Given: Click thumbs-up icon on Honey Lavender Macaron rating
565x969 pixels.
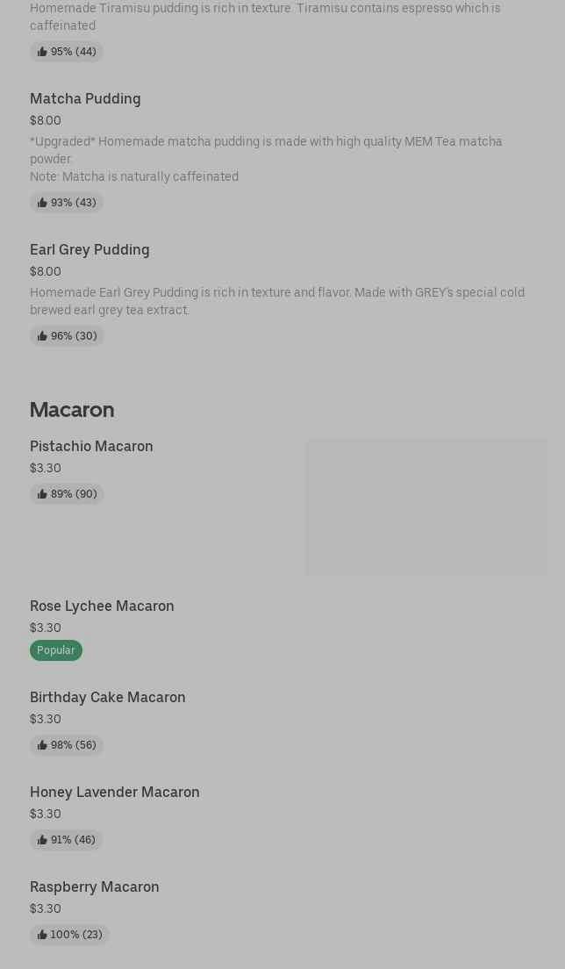Looking at the screenshot, I should point(42,840).
